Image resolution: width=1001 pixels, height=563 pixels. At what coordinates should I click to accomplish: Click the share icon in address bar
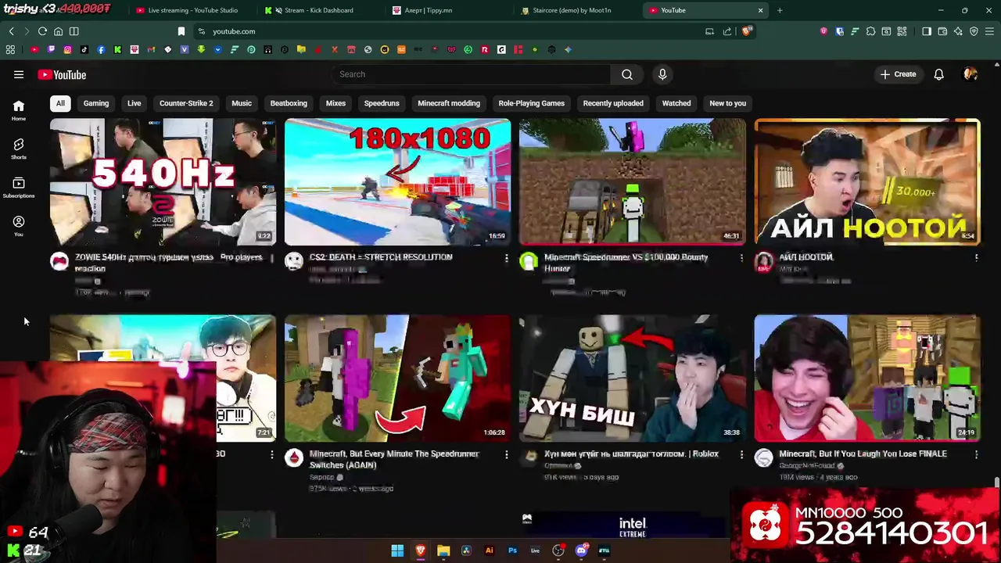tap(727, 31)
